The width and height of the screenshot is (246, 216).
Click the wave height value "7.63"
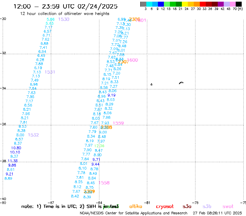pos(32,93)
